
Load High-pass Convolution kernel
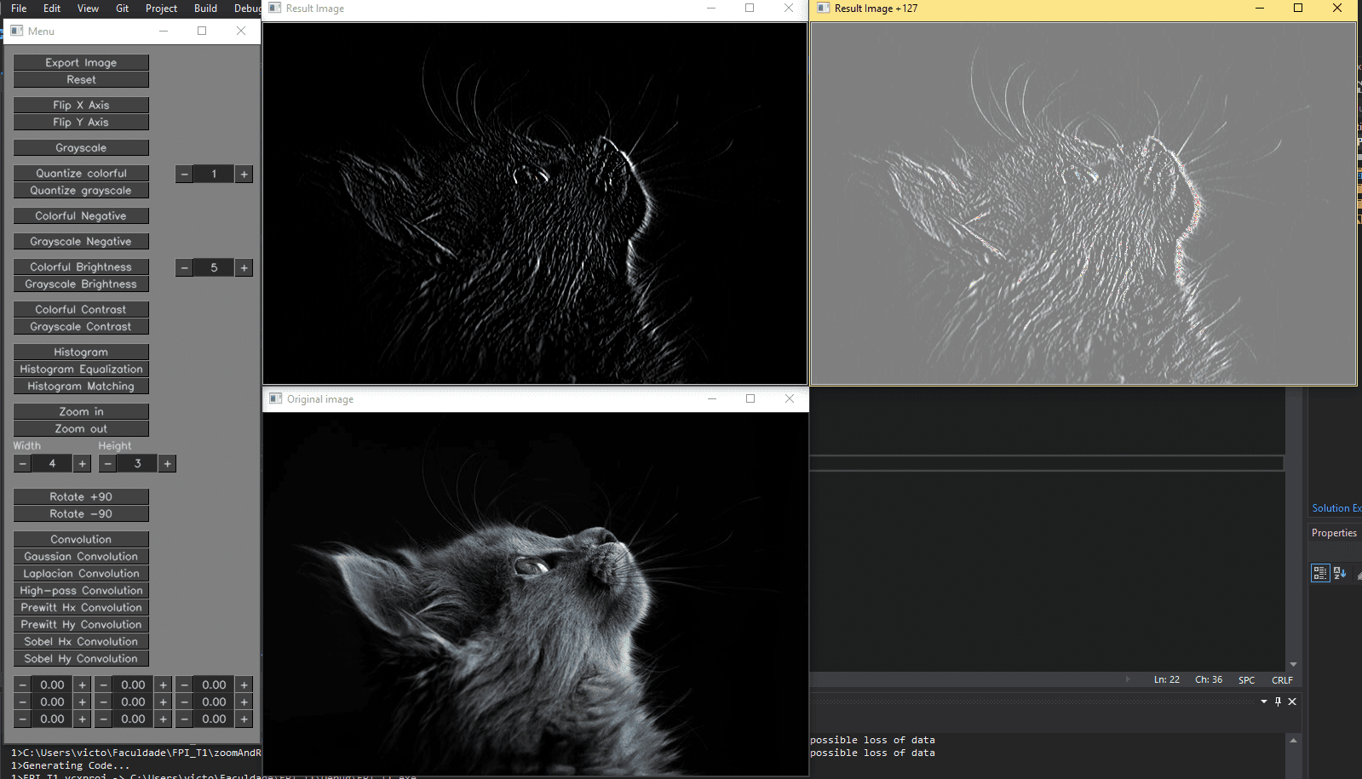[x=81, y=590]
